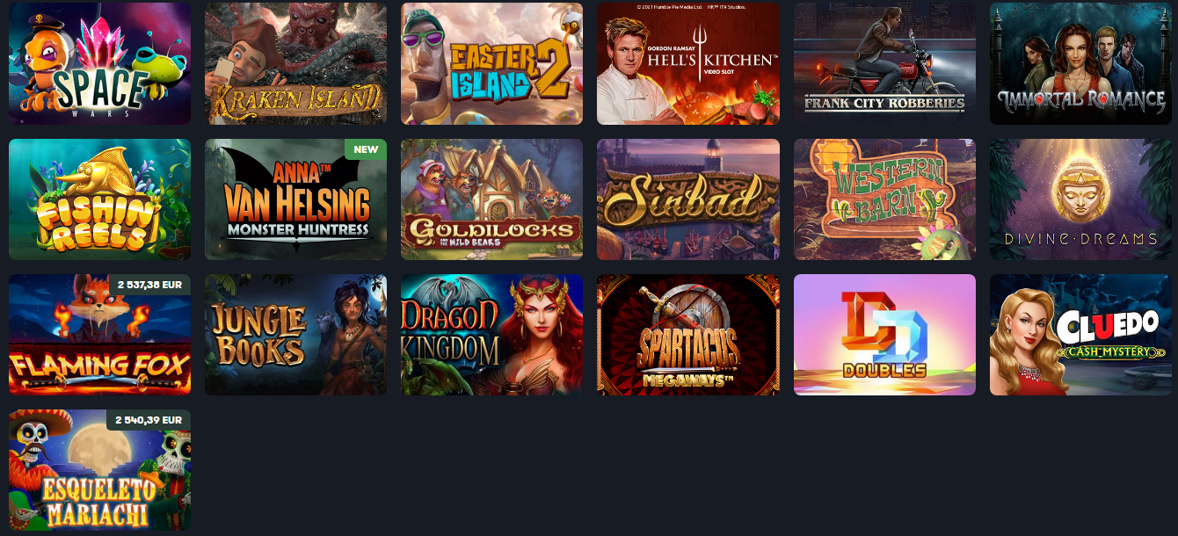1178x536 pixels.
Task: Click the NEW badge on Van Helsing
Action: coord(366,149)
